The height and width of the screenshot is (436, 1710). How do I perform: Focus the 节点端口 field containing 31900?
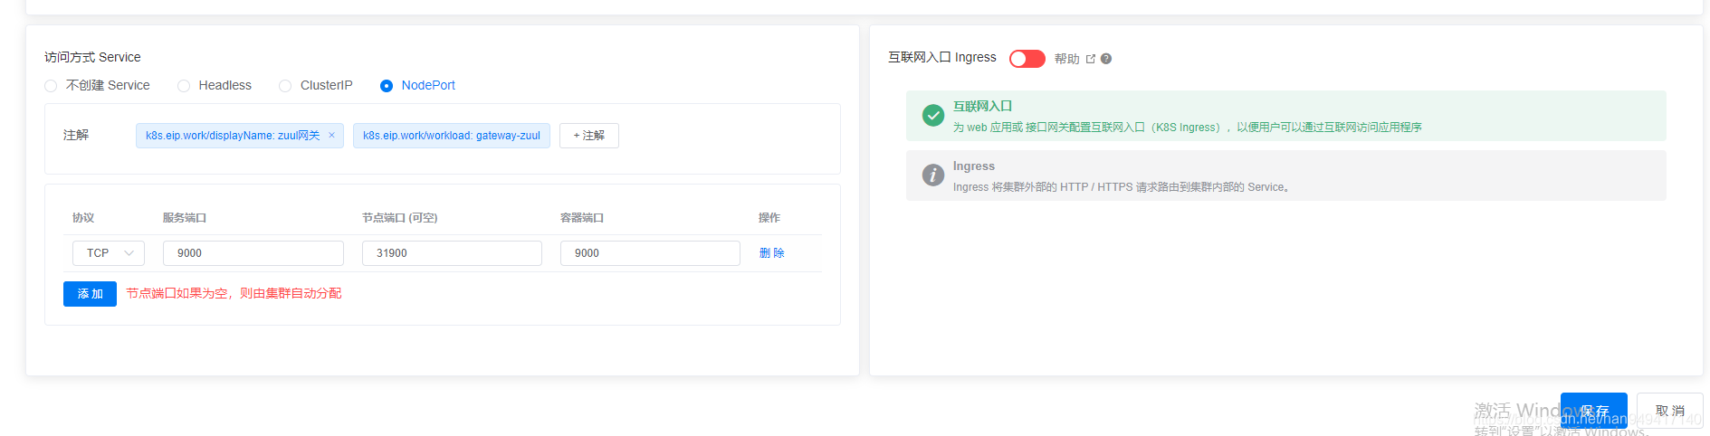[452, 253]
